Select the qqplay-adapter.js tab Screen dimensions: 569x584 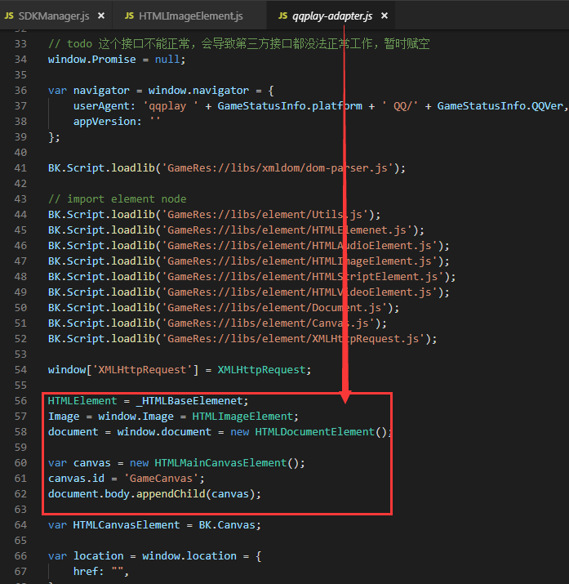coord(331,16)
